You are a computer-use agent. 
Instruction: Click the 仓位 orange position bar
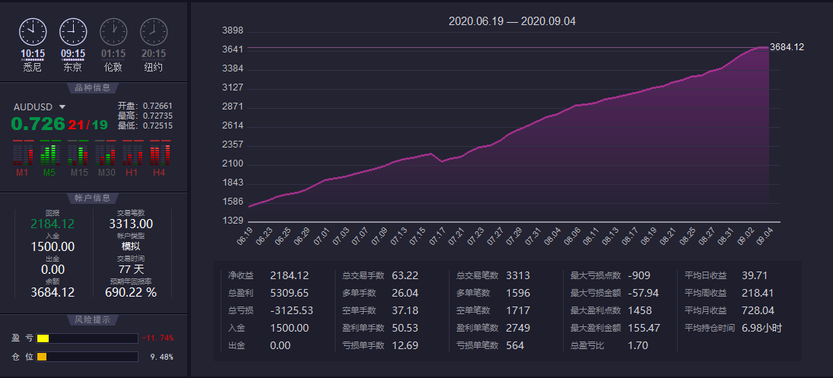point(42,357)
